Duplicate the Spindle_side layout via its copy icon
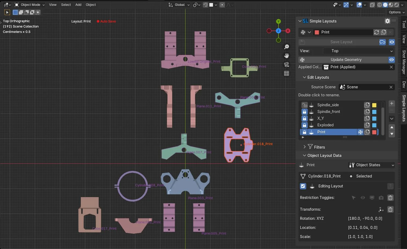The image size is (407, 249). coord(367,105)
